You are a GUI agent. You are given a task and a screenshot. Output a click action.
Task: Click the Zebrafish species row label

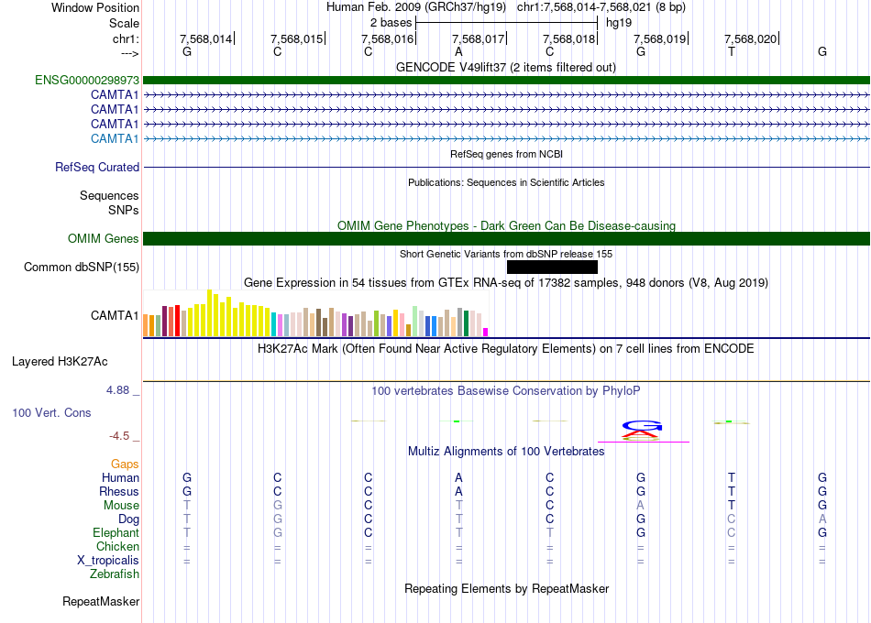pyautogui.click(x=115, y=574)
